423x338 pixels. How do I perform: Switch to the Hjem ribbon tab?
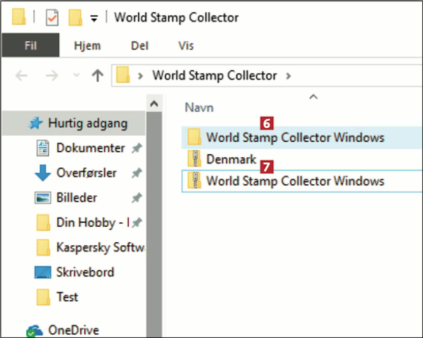(x=87, y=45)
